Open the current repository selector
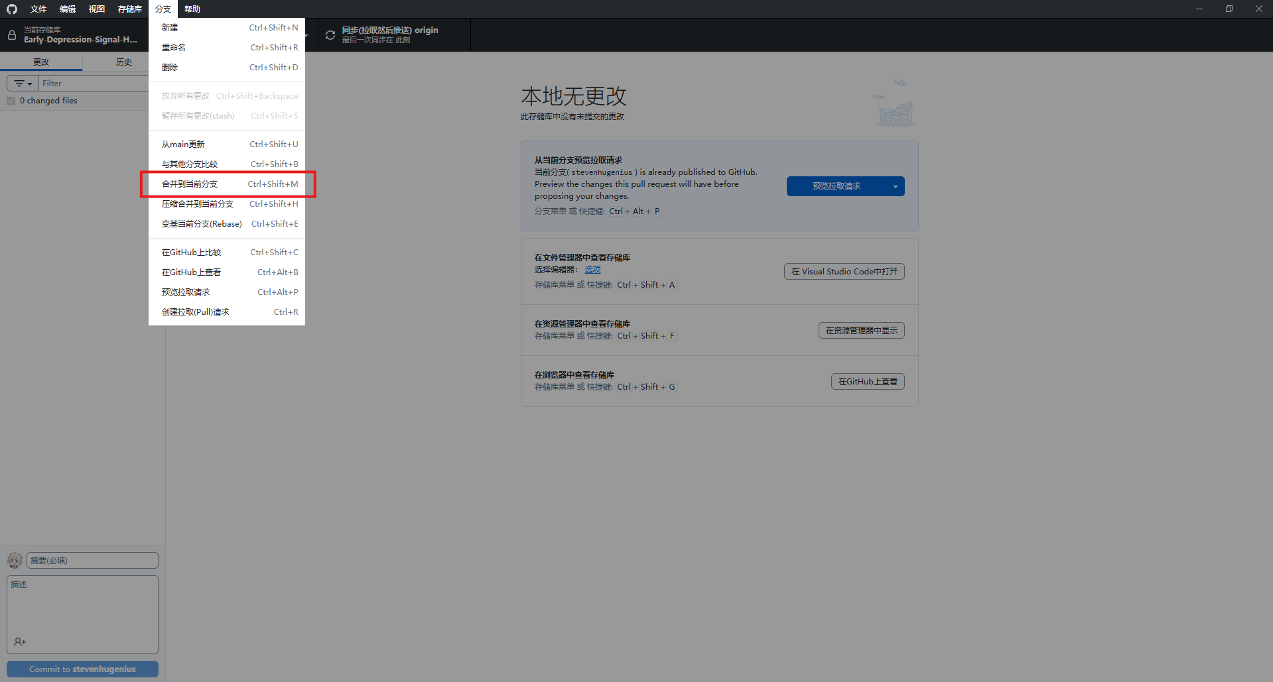This screenshot has width=1273, height=682. click(80, 35)
